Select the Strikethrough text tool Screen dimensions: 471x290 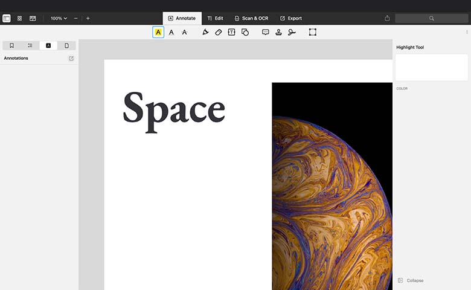(x=184, y=32)
